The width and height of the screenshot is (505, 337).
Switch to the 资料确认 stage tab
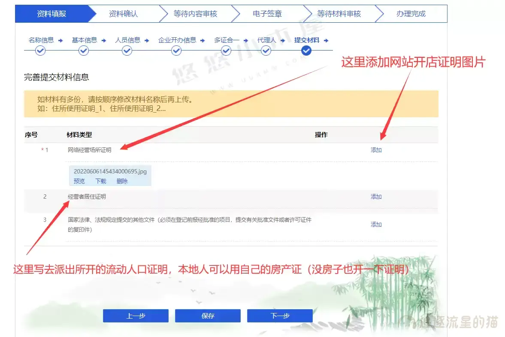[123, 14]
